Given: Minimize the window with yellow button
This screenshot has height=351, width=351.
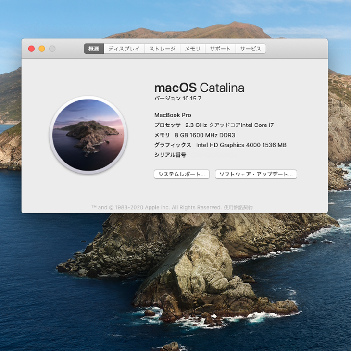Looking at the screenshot, I should [42, 49].
